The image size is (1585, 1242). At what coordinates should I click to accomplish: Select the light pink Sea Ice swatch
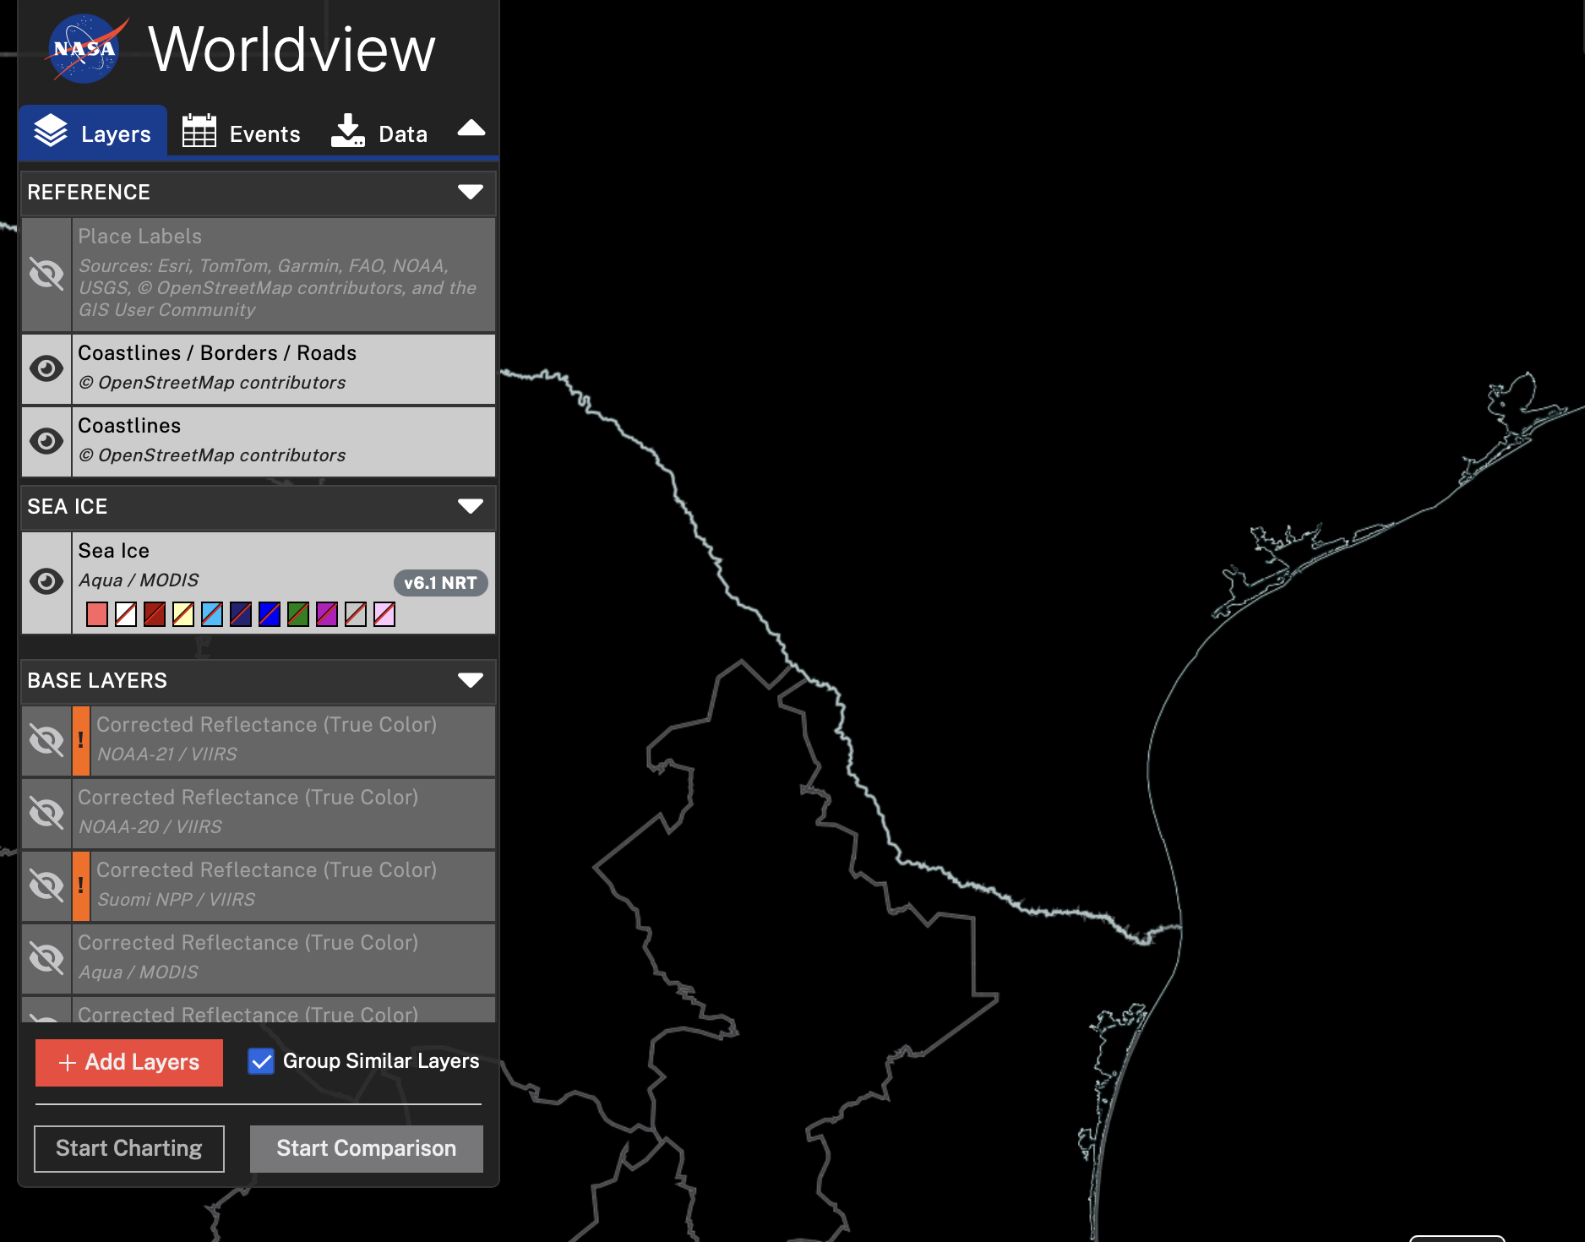(x=384, y=614)
